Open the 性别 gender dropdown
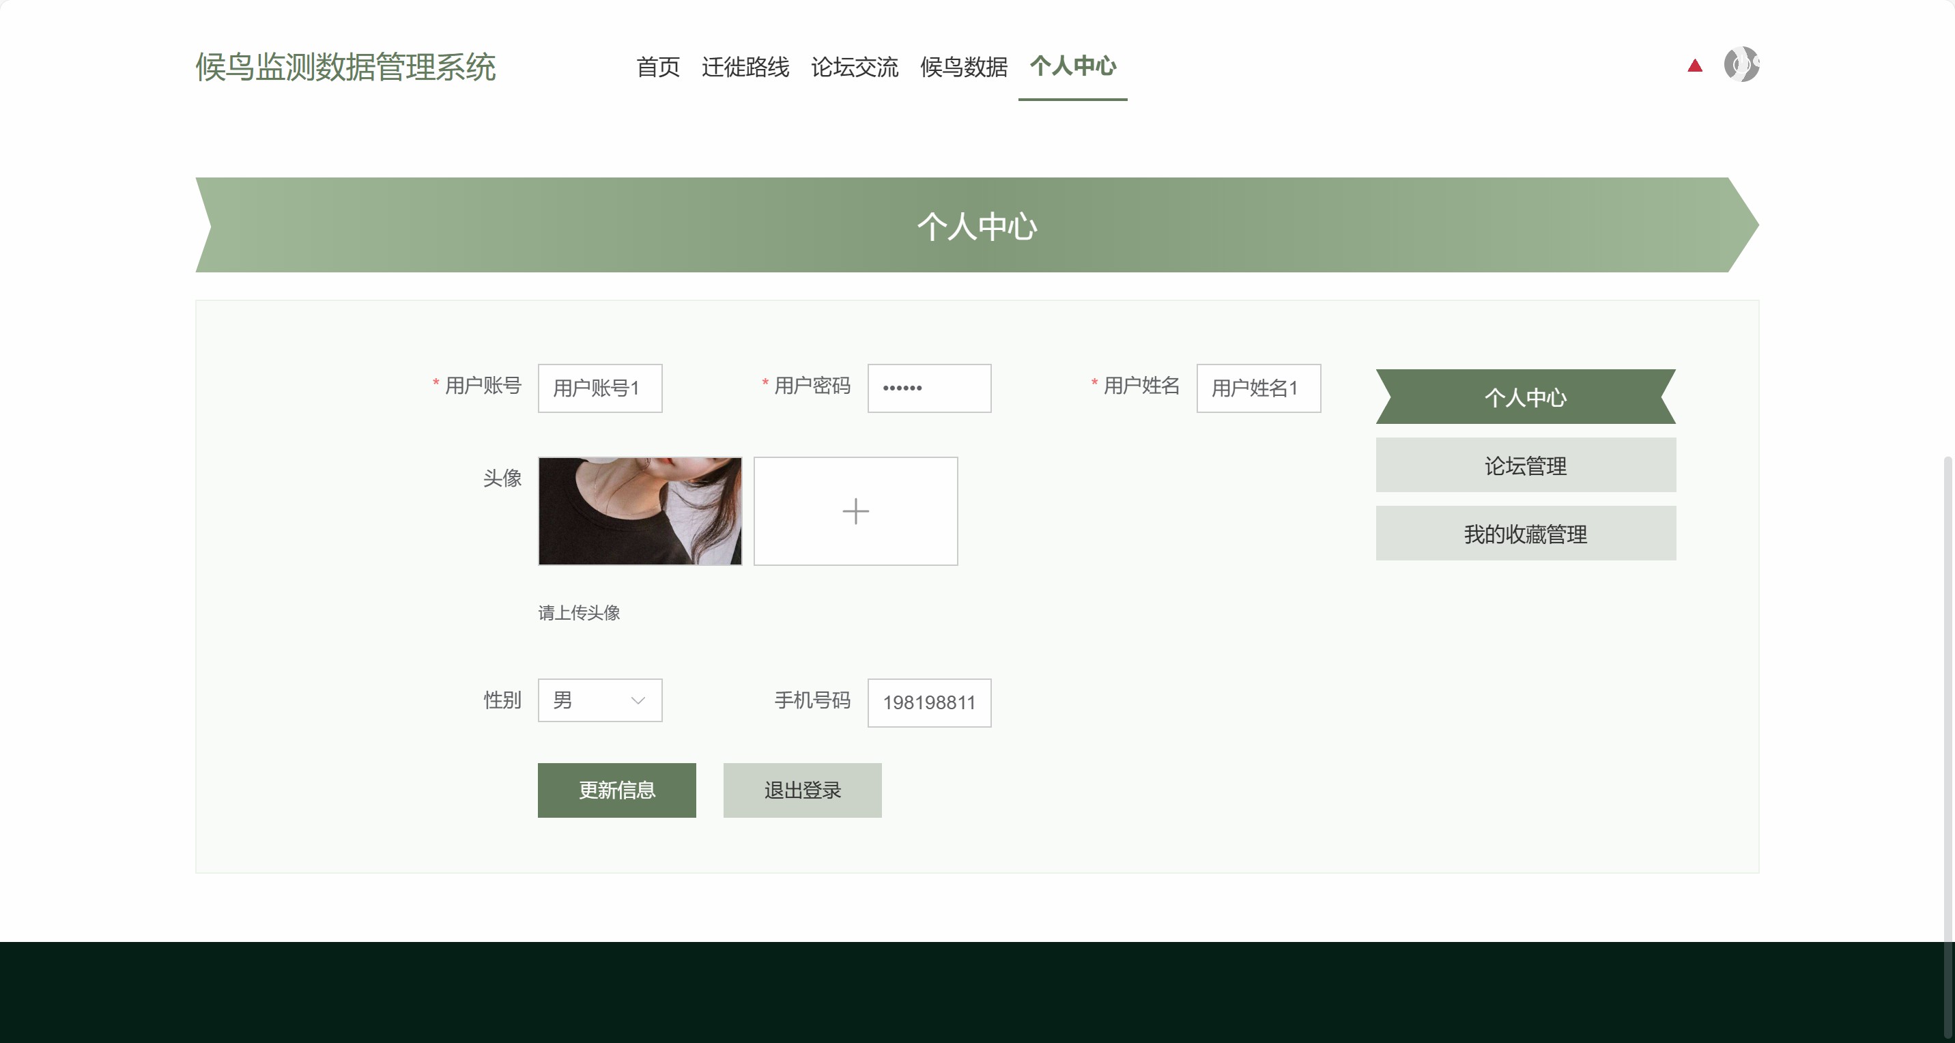 point(599,700)
